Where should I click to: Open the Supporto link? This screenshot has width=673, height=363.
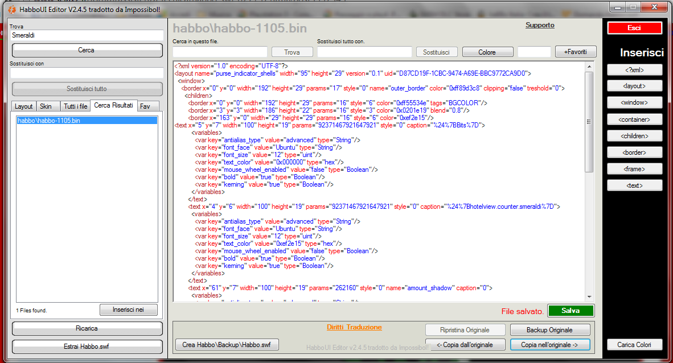click(540, 25)
